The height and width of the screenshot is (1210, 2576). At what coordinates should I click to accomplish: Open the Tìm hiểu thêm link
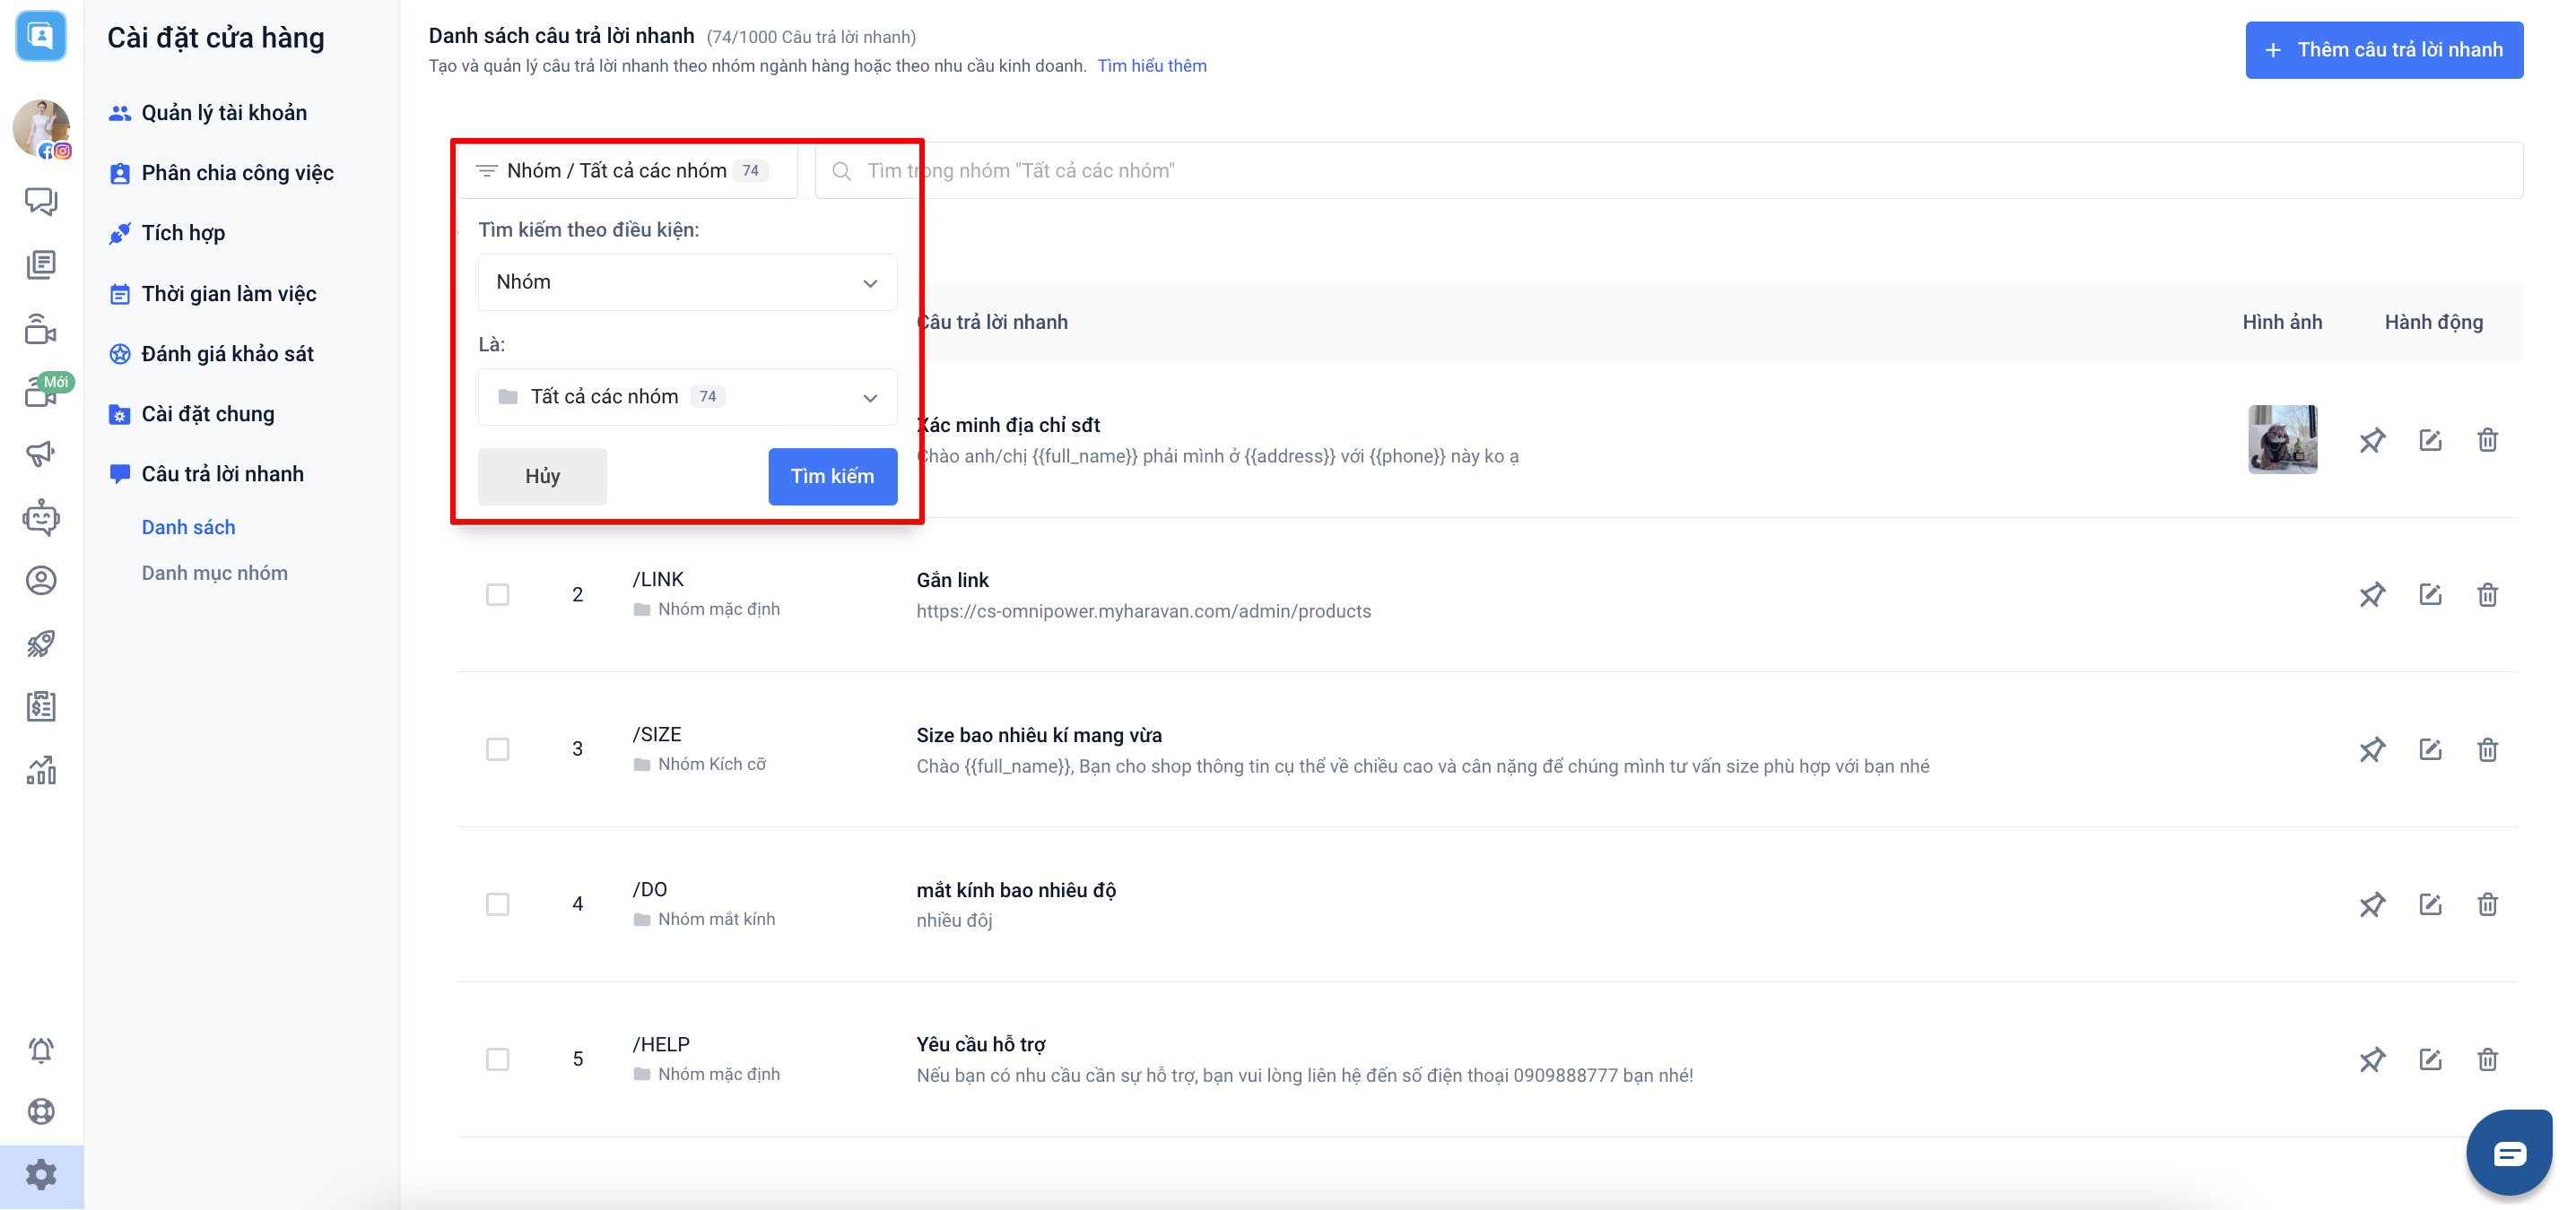click(x=1151, y=66)
